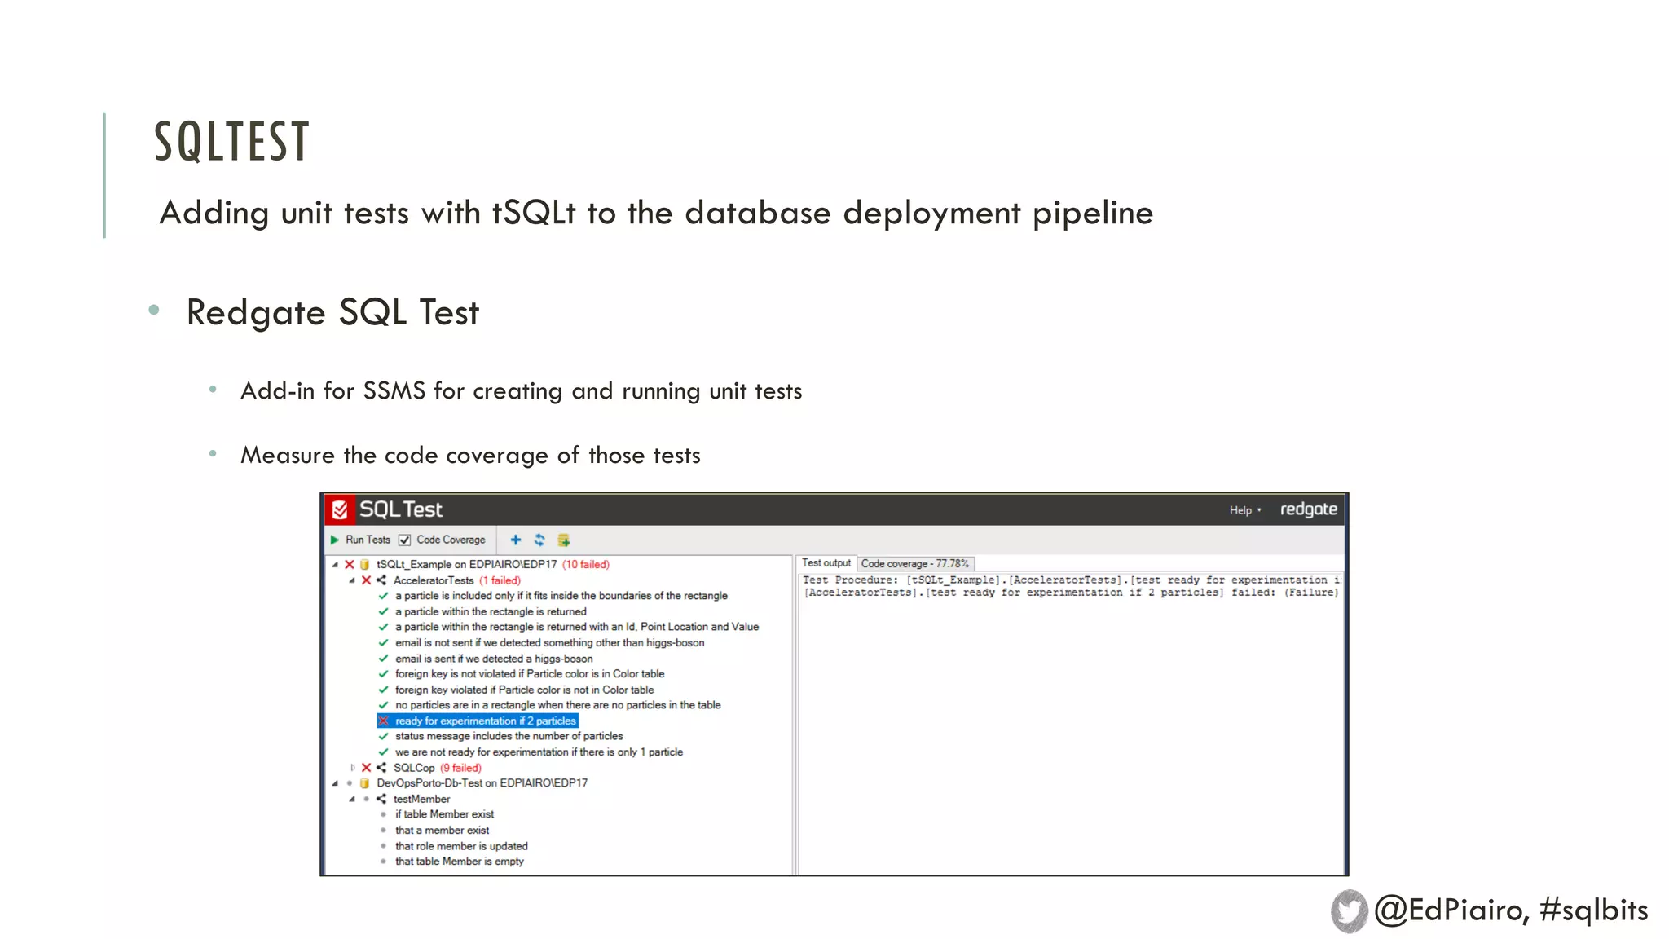
Task: Click the test output failure message line
Action: 1071,593
